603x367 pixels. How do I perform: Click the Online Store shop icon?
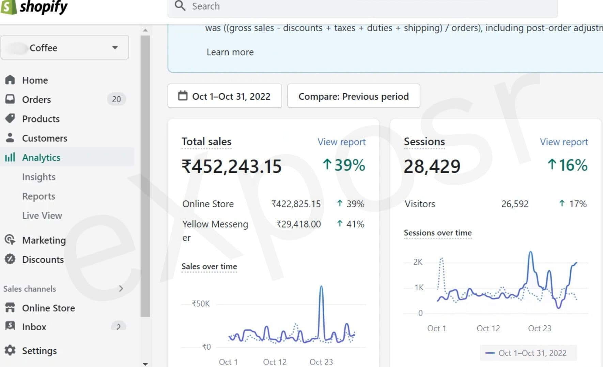coord(10,308)
